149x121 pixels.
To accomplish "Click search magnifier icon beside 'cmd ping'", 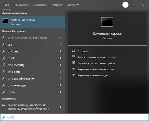I will (x=4, y=72).
